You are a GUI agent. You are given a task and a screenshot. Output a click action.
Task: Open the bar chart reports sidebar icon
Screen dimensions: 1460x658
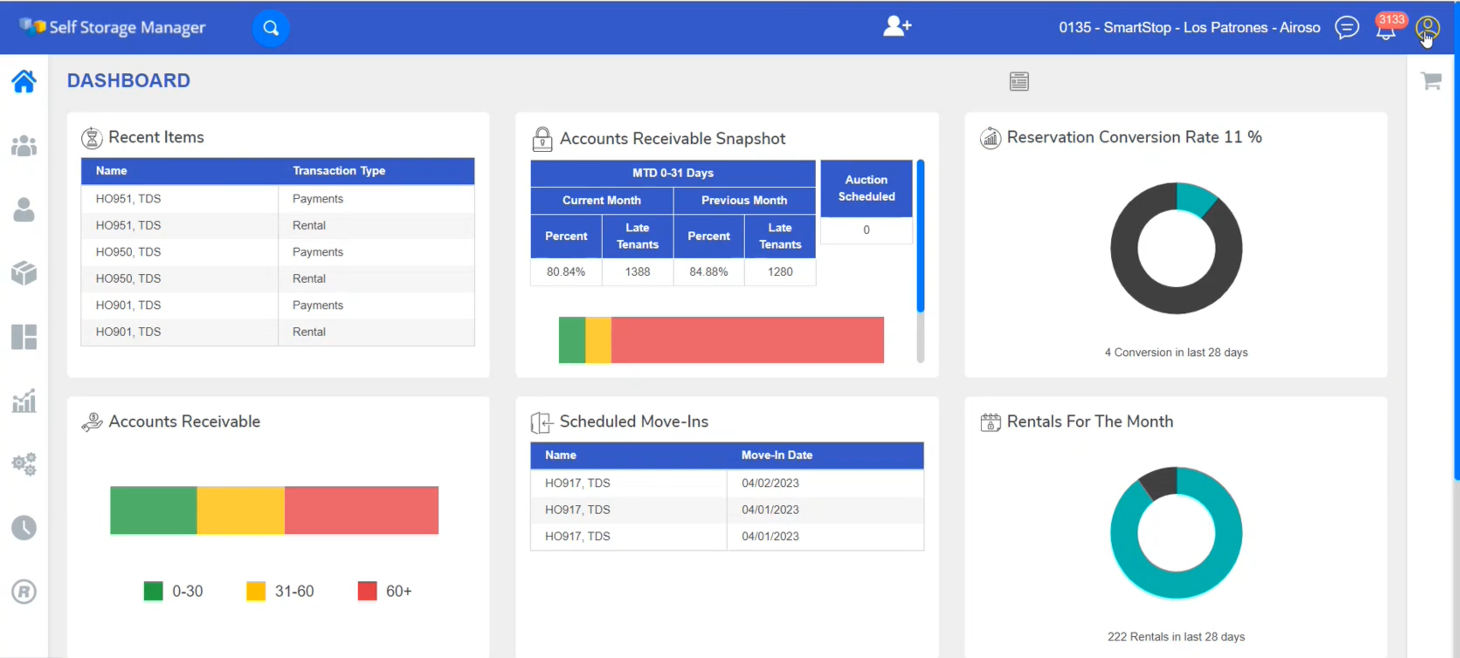(24, 401)
